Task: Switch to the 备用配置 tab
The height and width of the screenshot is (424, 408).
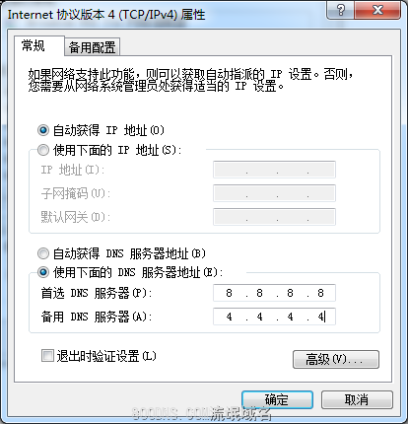Action: pyautogui.click(x=93, y=47)
